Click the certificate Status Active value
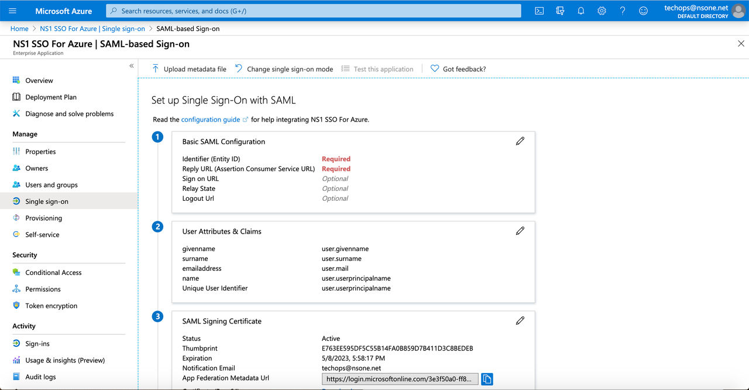 [x=331, y=339]
